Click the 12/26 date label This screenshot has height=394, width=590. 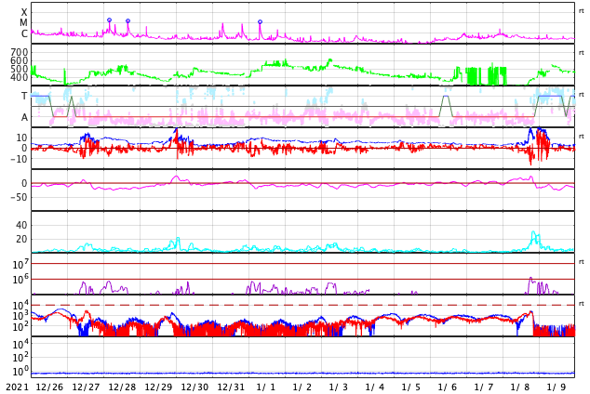(x=49, y=387)
